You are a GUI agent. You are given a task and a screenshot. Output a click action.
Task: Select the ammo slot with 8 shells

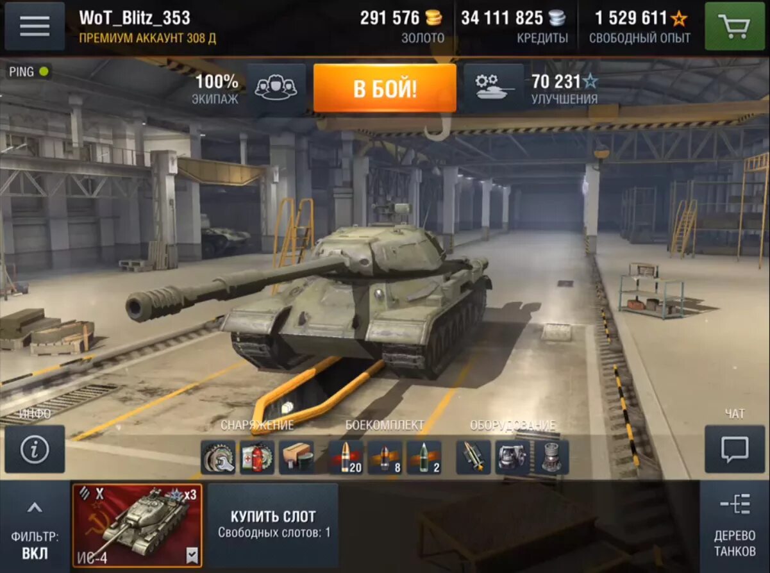385,457
